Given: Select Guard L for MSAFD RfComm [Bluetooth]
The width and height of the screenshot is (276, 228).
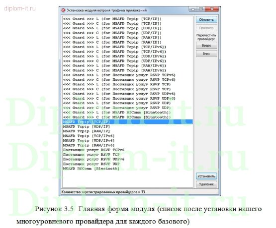Looking at the screenshot, I should pos(127,113).
